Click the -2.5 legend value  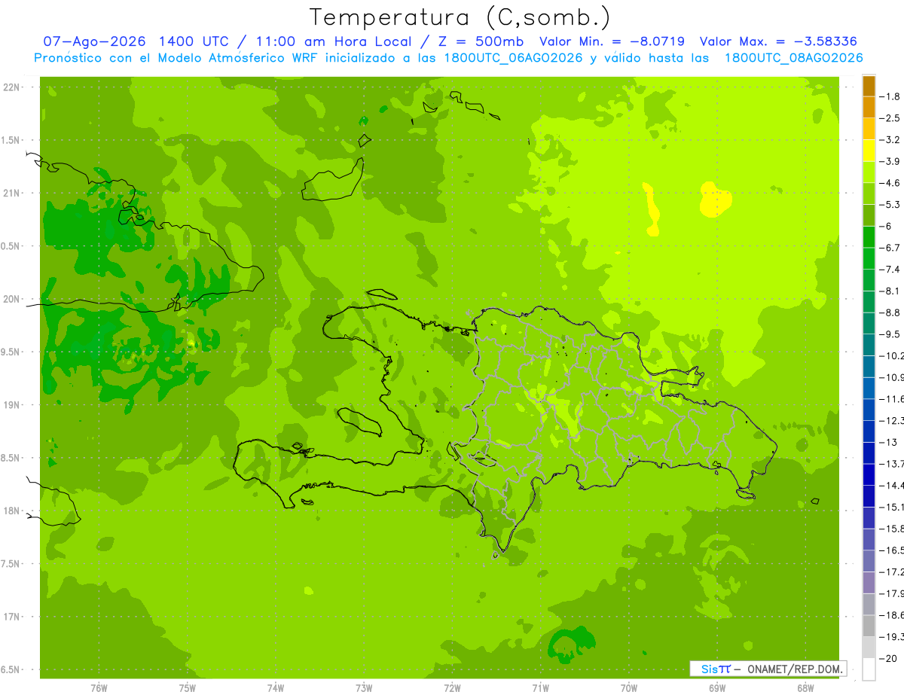pos(890,118)
